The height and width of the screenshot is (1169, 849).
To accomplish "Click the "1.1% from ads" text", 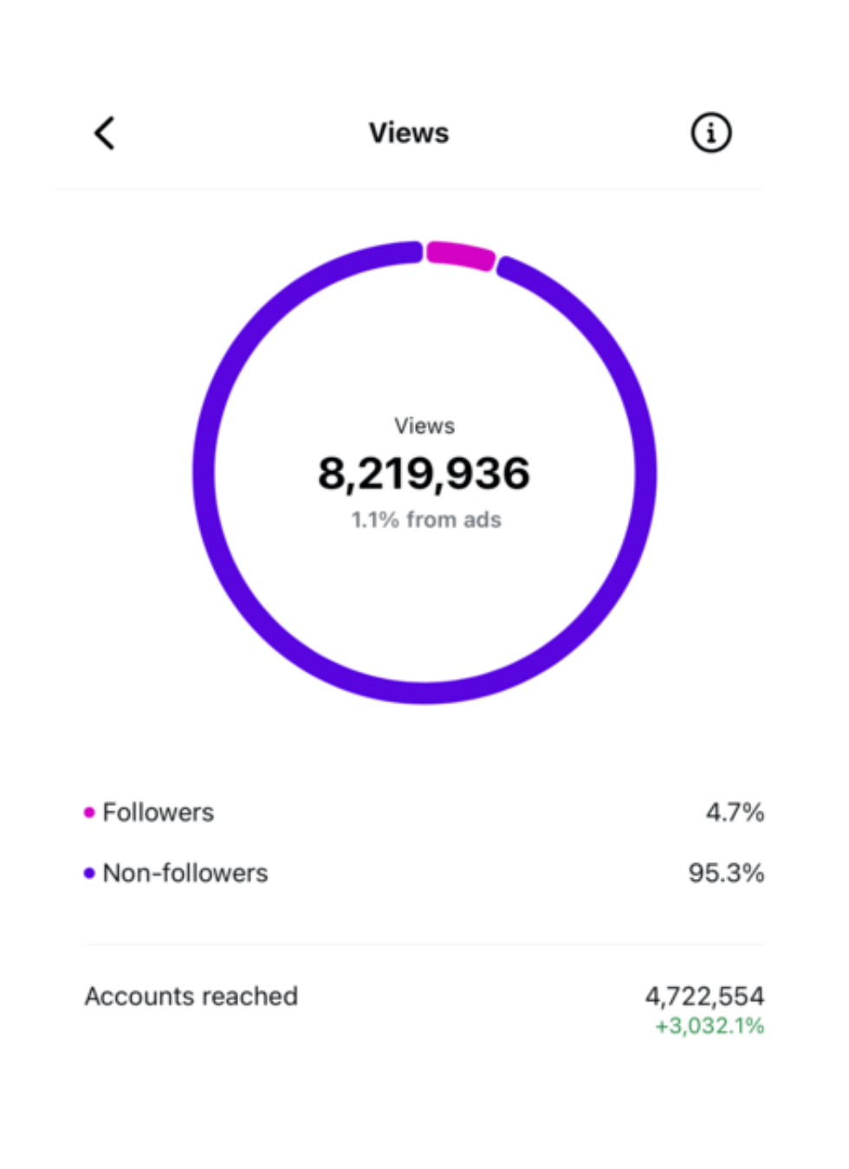I will point(425,520).
